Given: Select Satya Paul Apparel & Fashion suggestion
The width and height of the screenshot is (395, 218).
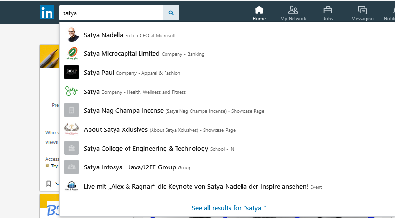Looking at the screenshot, I should click(227, 73).
